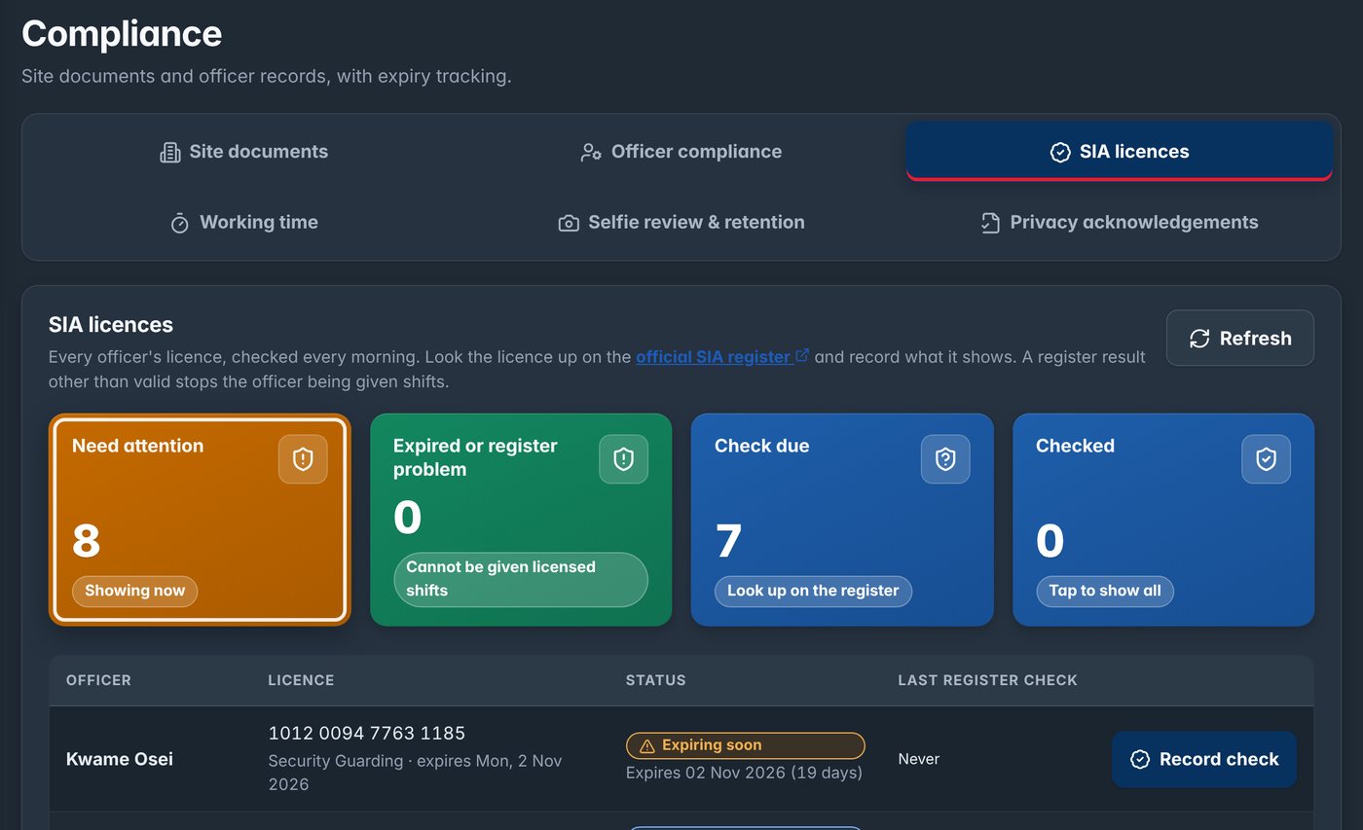This screenshot has width=1363, height=830.
Task: Record check for Kwame Osei
Action: click(1204, 759)
